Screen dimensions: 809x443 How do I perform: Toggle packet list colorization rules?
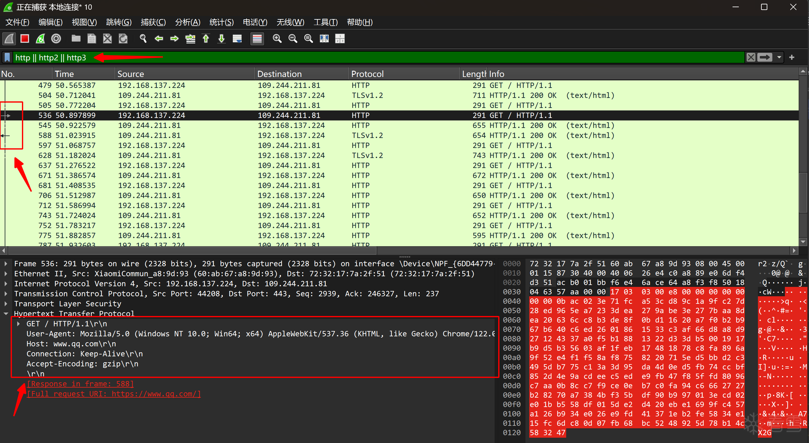click(257, 38)
